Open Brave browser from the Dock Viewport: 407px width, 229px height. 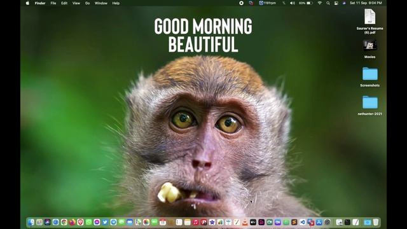click(x=81, y=222)
